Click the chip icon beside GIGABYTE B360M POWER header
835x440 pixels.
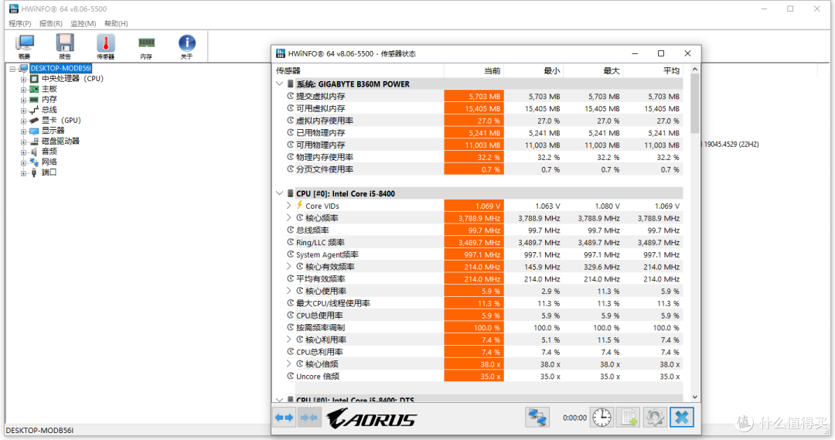pyautogui.click(x=291, y=84)
